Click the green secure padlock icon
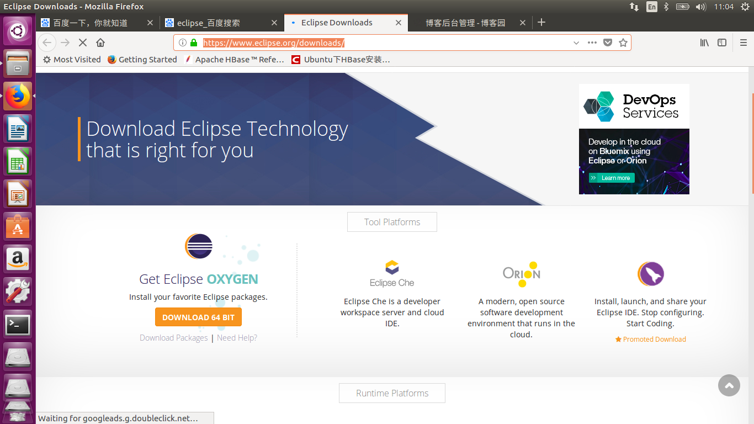The image size is (754, 424). [x=193, y=43]
